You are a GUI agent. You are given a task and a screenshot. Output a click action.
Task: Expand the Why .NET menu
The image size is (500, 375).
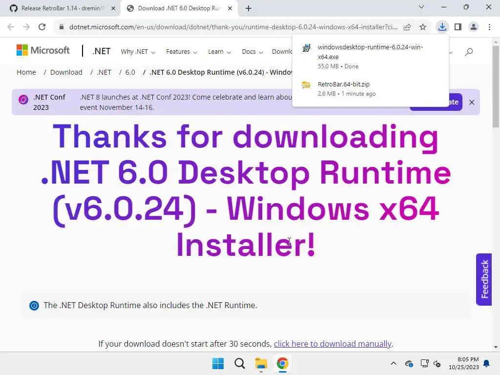[138, 52]
